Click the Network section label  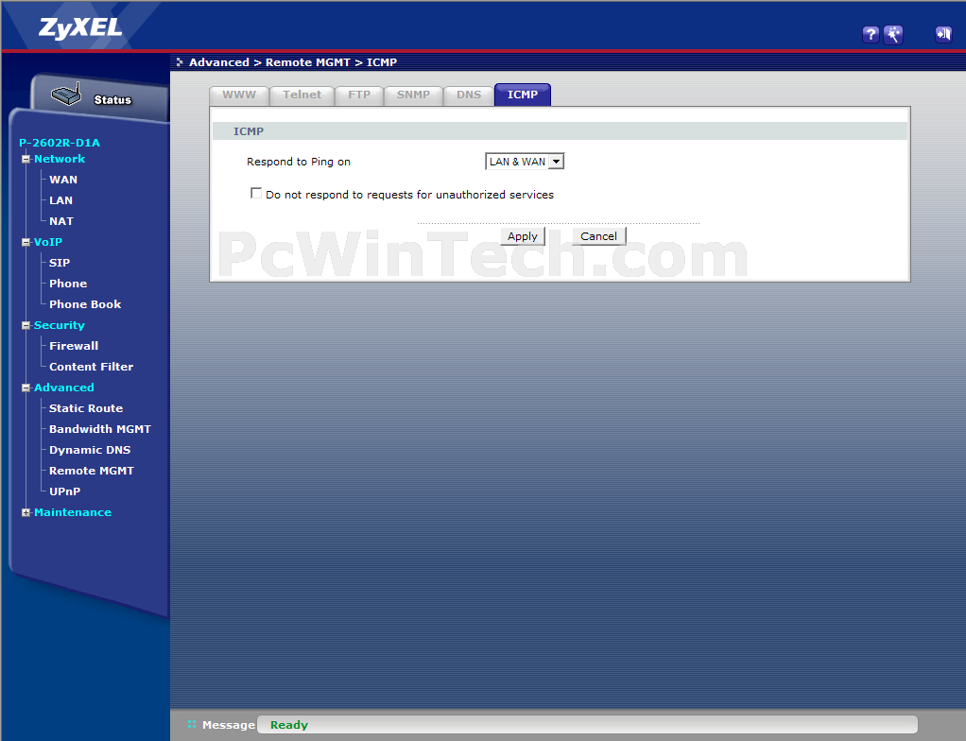pyautogui.click(x=60, y=159)
